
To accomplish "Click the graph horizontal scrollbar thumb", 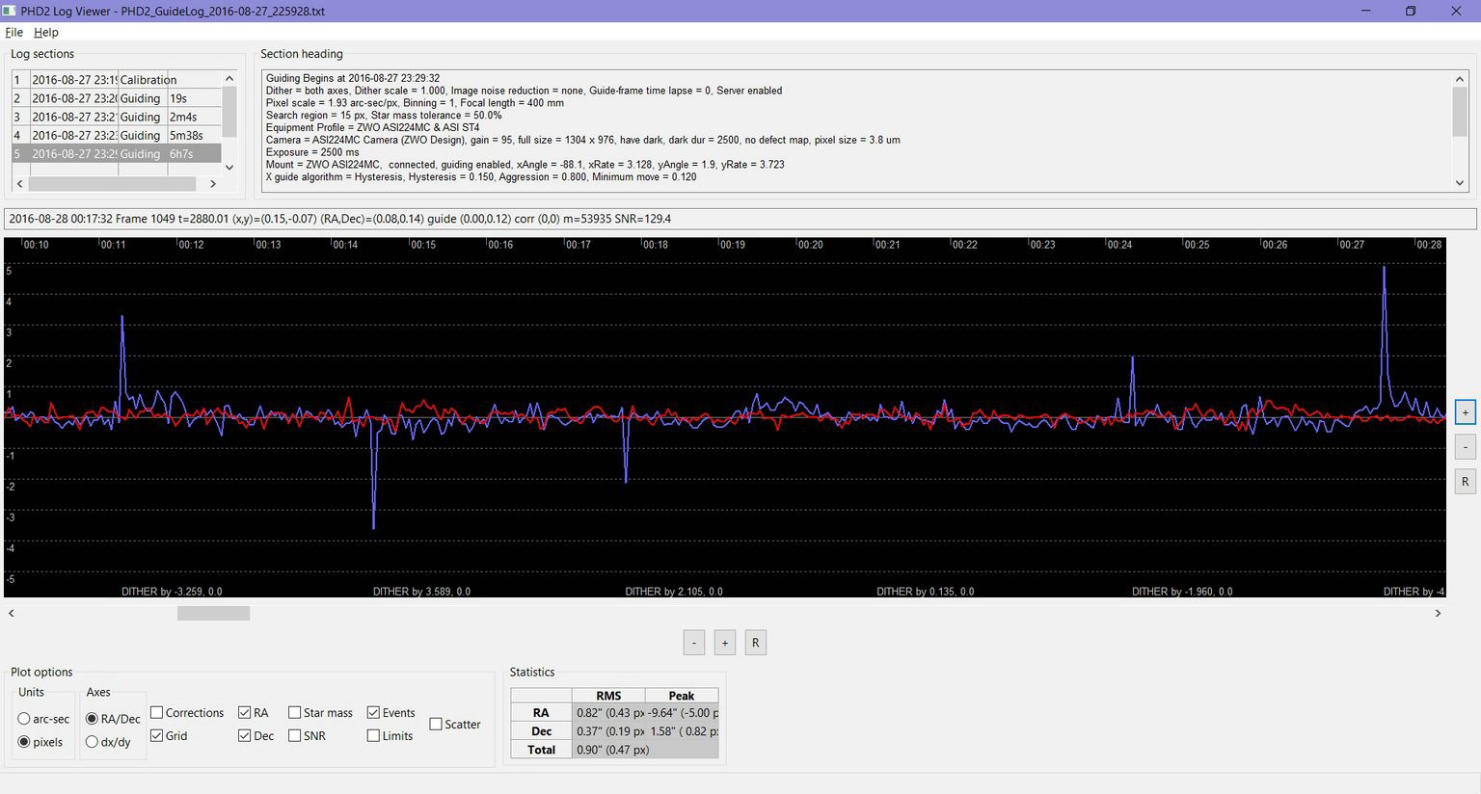I will [213, 613].
